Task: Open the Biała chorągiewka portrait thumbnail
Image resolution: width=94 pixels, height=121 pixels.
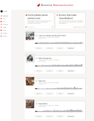Action: 30,59
